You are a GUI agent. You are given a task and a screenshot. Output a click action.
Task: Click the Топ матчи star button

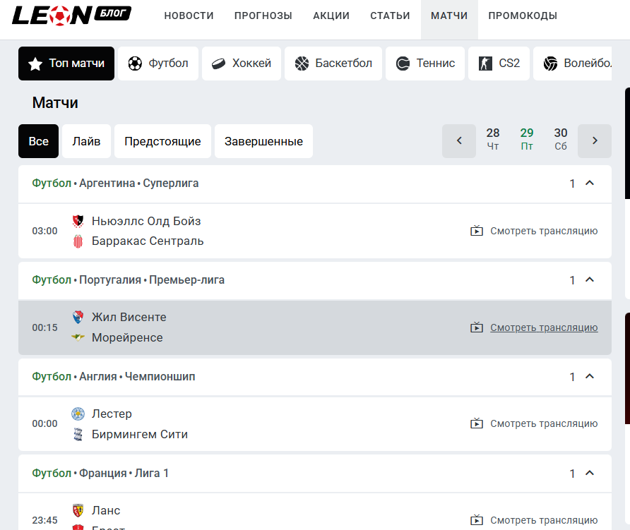click(66, 64)
